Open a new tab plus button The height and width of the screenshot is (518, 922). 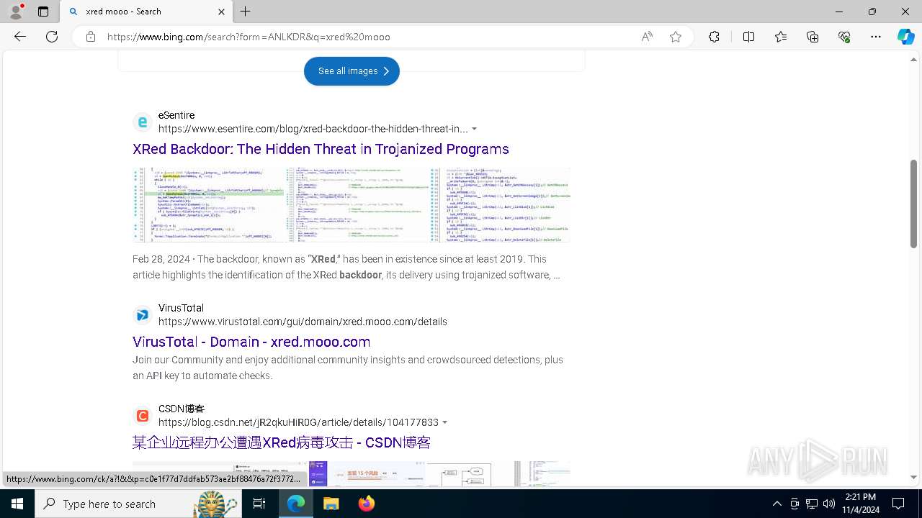pos(246,12)
